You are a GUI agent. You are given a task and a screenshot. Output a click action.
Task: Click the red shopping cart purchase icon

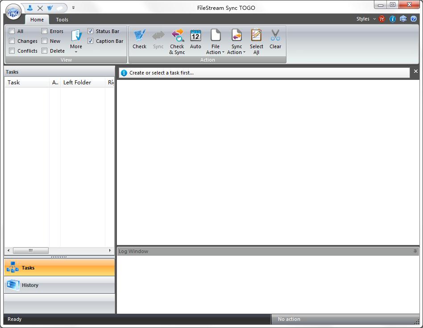pyautogui.click(x=382, y=19)
